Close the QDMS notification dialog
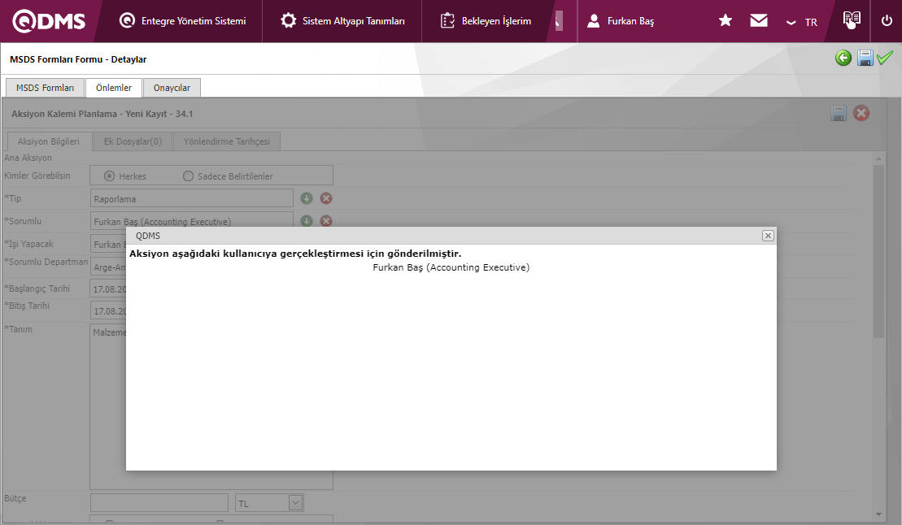This screenshot has width=902, height=525. pyautogui.click(x=767, y=236)
